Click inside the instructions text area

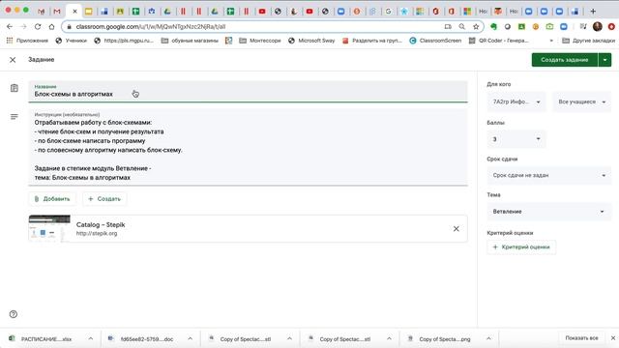(248, 148)
